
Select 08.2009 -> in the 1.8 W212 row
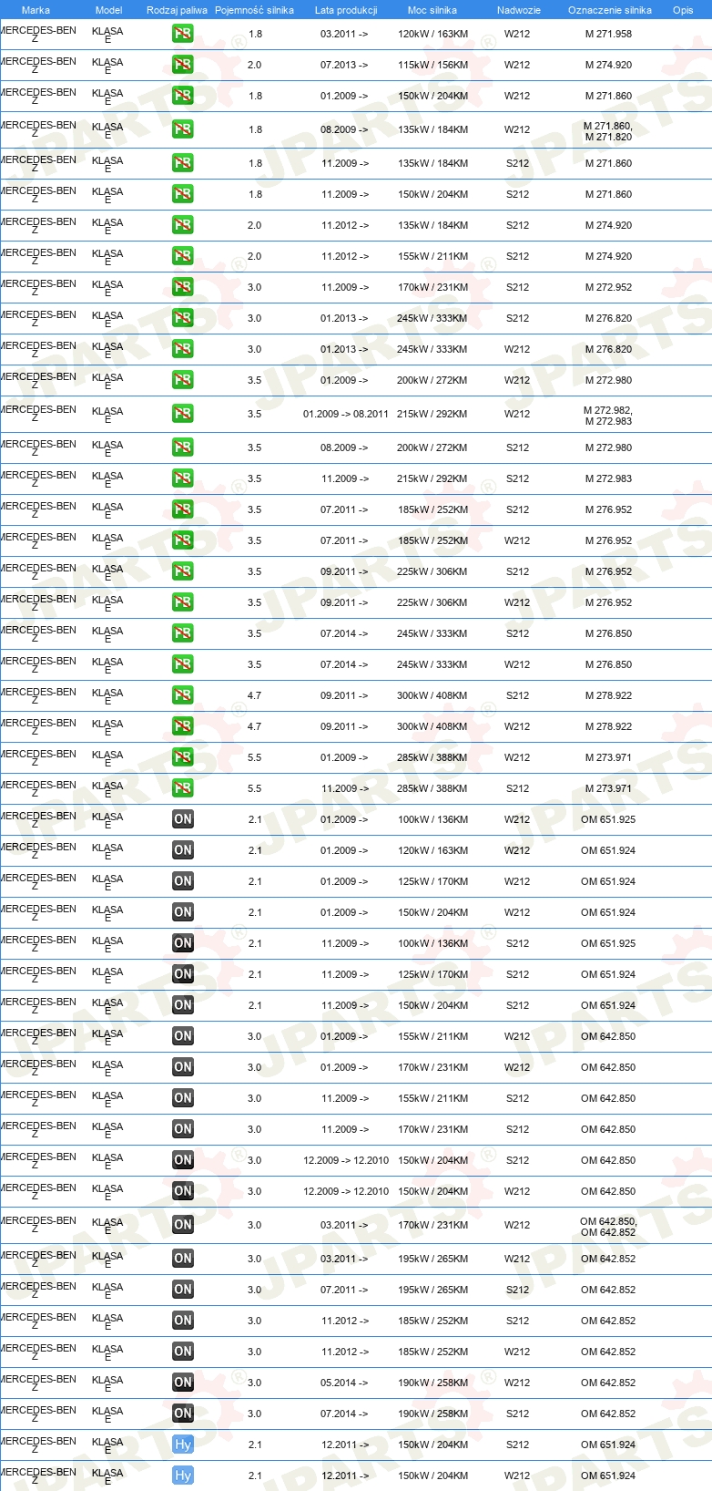pyautogui.click(x=344, y=129)
